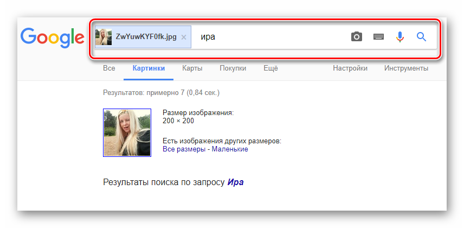Remove the ZwYuwKYF0fk.jpg image chip

coord(183,37)
